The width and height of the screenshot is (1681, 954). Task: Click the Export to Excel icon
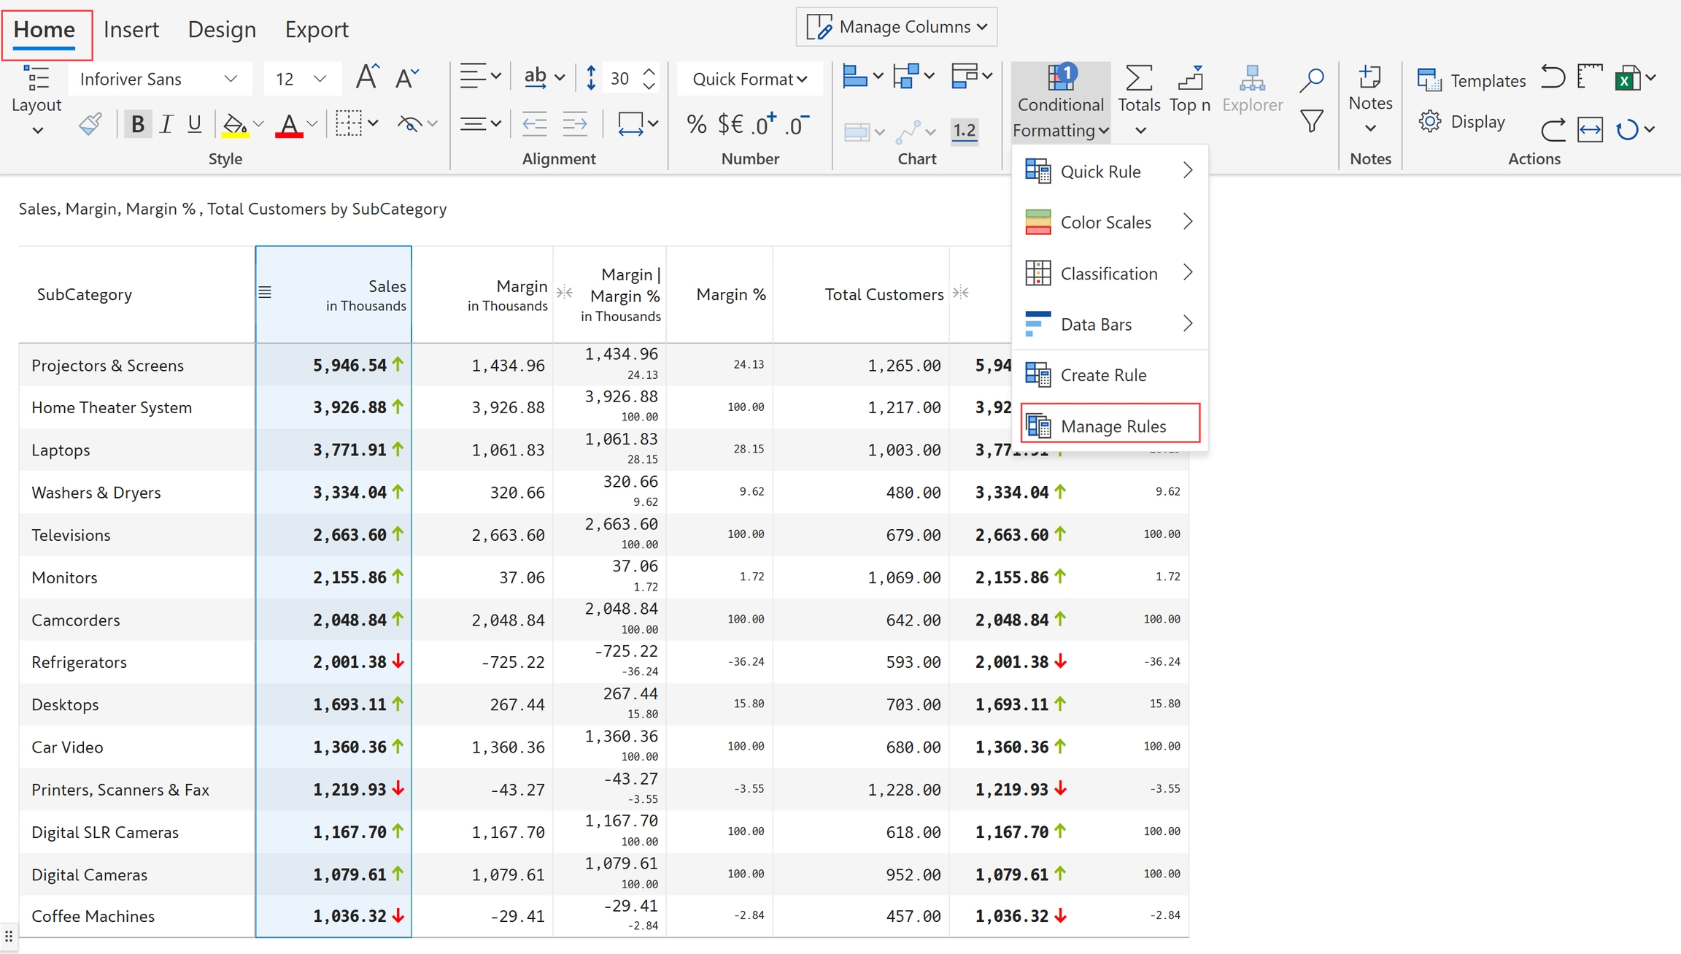tap(1627, 79)
